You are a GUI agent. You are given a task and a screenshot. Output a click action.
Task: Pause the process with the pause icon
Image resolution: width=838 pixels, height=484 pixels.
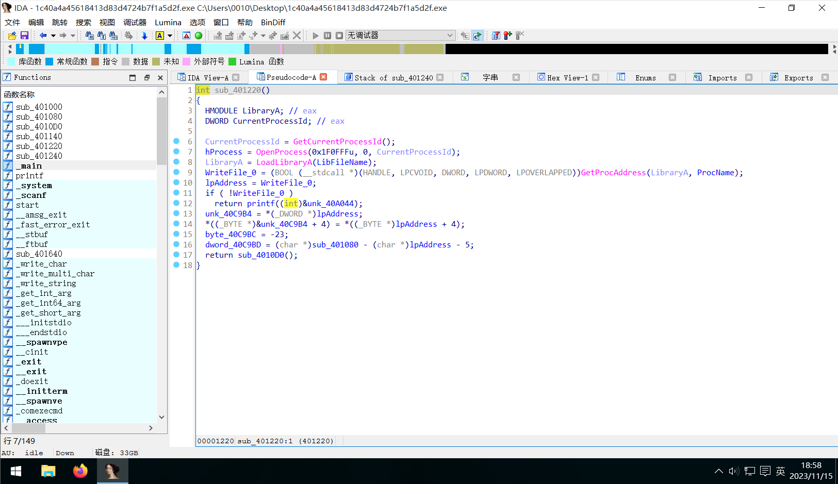[327, 36]
